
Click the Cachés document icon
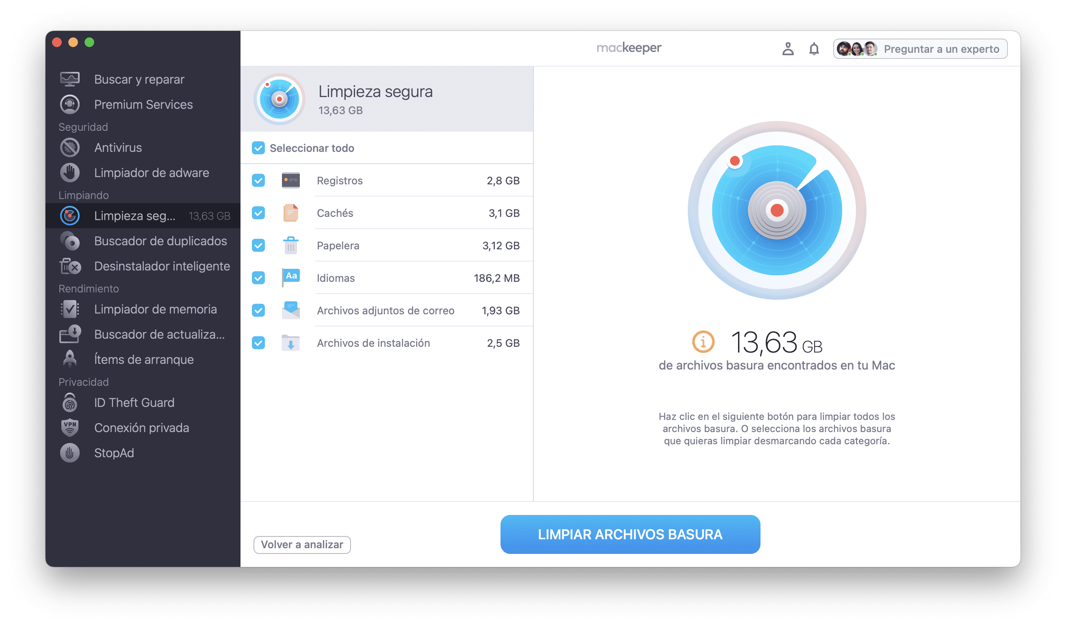(290, 213)
